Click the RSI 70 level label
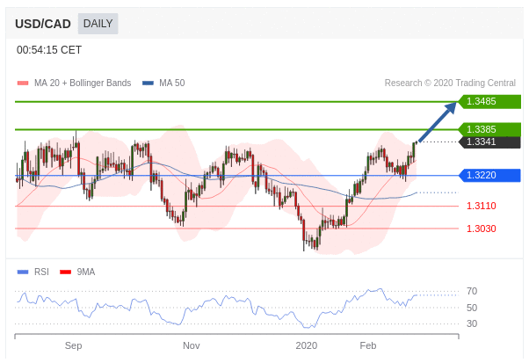The height and width of the screenshot is (363, 529). click(472, 291)
